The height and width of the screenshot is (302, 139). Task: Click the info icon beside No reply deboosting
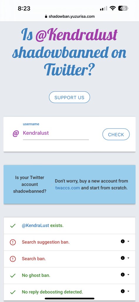tap(123, 291)
